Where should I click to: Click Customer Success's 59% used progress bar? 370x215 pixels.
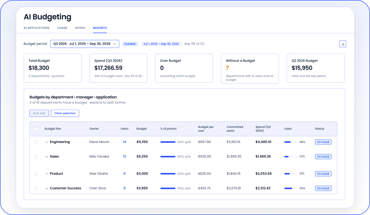coord(291,188)
